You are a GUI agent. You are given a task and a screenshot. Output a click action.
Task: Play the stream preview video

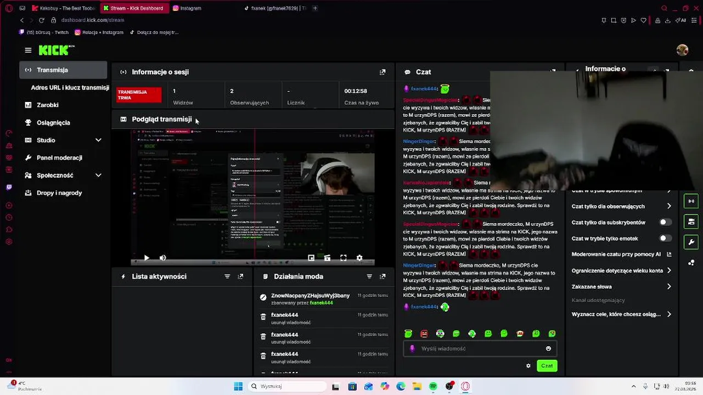coord(147,258)
